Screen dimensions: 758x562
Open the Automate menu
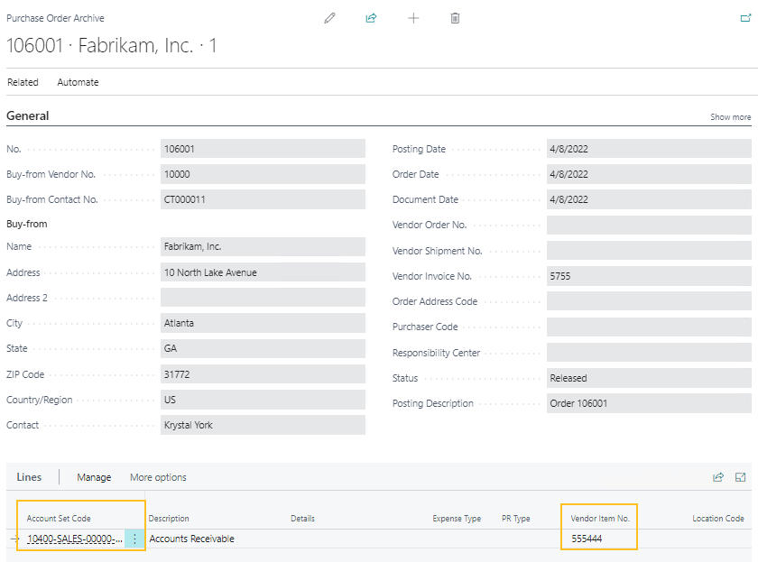[78, 82]
